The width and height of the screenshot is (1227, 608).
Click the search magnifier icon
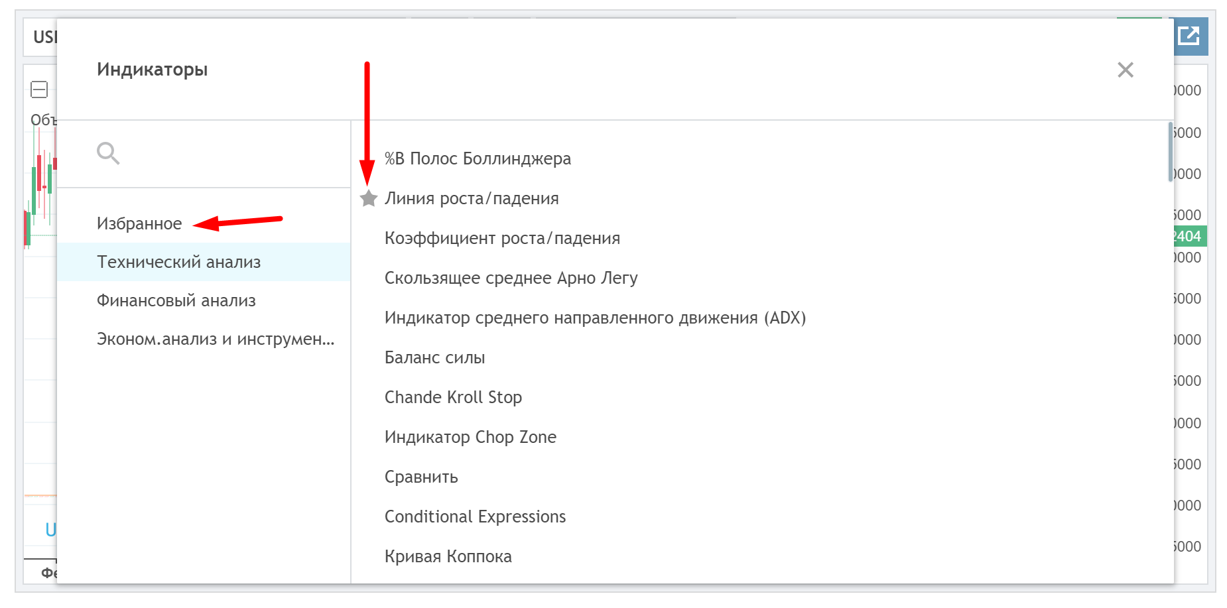pyautogui.click(x=107, y=153)
